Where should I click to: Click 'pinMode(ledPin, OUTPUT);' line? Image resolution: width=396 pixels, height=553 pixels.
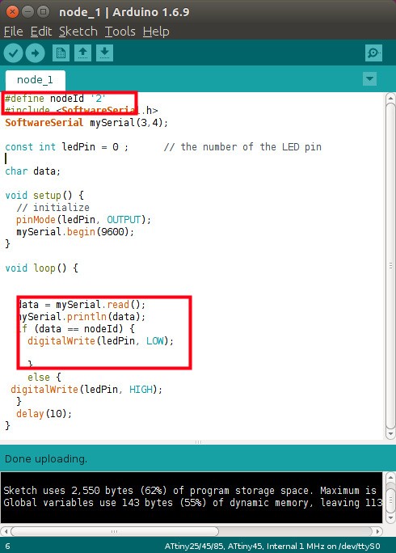[83, 220]
